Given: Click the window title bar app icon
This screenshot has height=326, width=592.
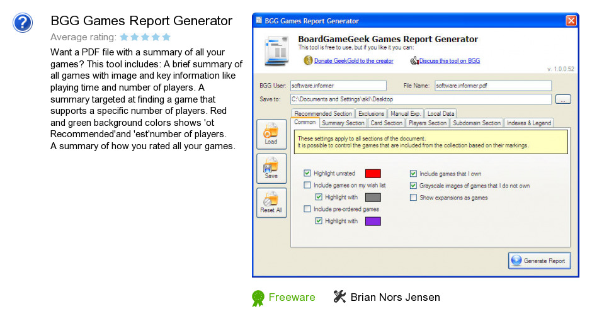Looking at the screenshot, I should pos(259,20).
